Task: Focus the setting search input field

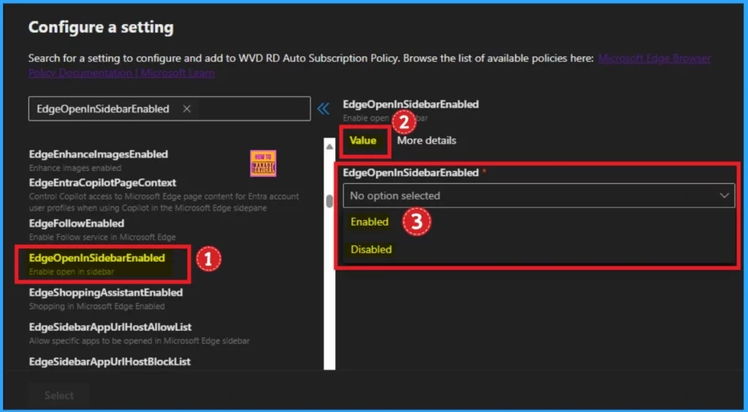Action: click(x=169, y=109)
